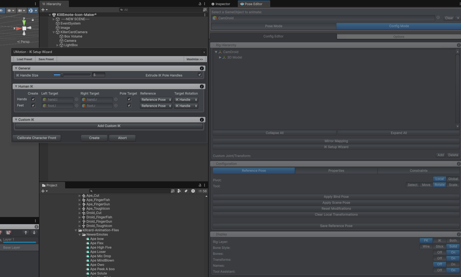Screen dimensions: 461x277
Task: Click Apply Bind Pose button
Action: point(336,197)
